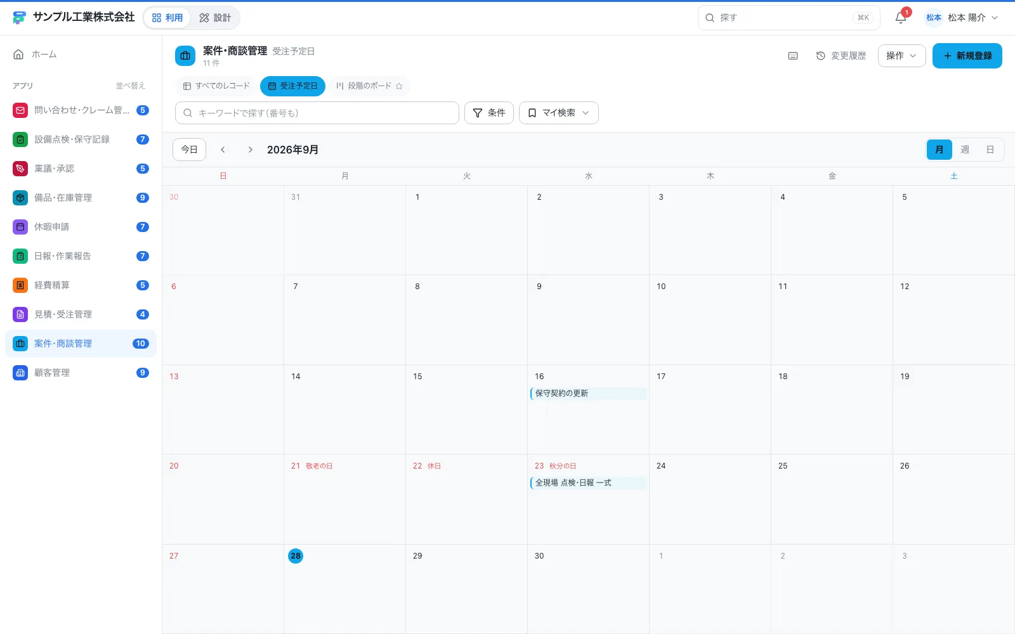The height and width of the screenshot is (634, 1015).
Task: Open the notification bell
Action: pyautogui.click(x=901, y=18)
